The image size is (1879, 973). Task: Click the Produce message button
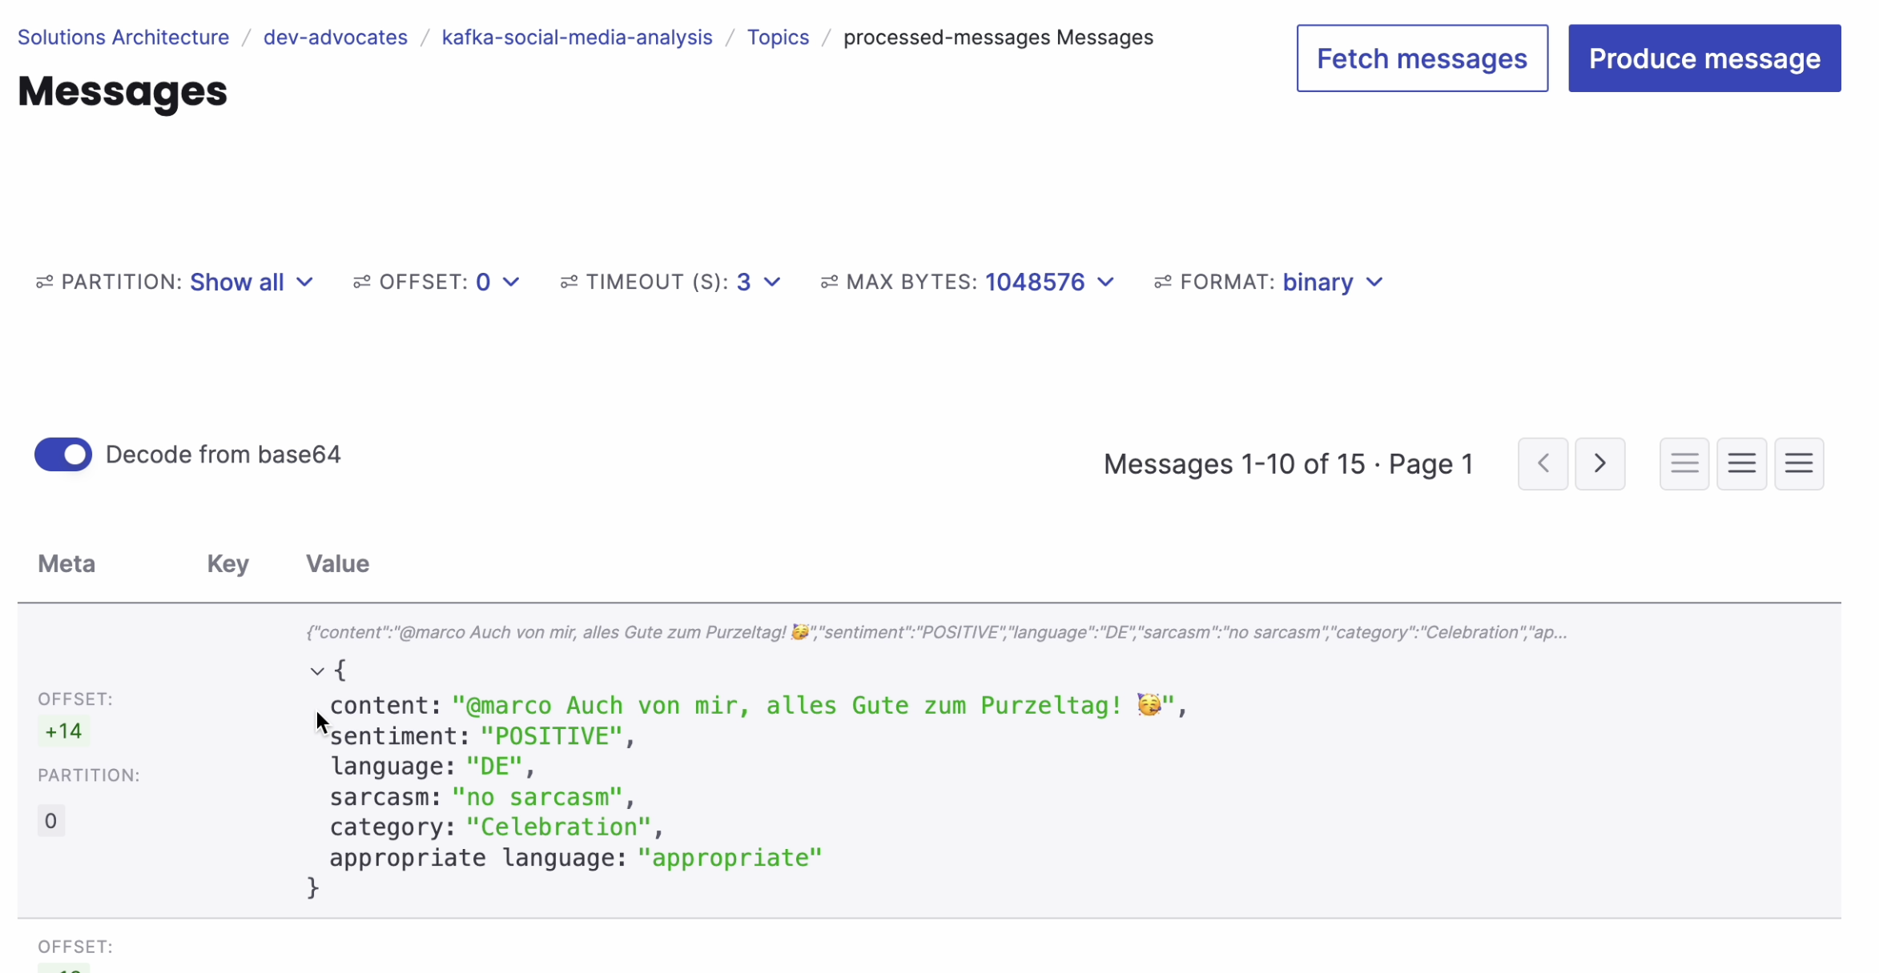(x=1704, y=58)
